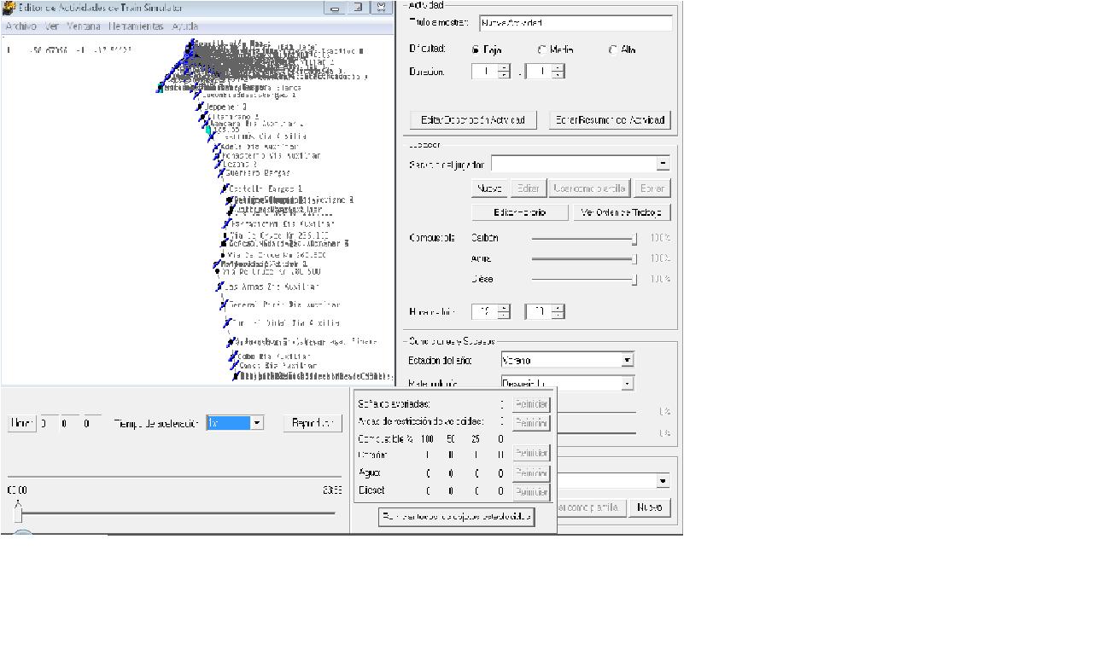Click the Jeppener 3 siding marker icon
The image size is (1093, 655).
(201, 107)
